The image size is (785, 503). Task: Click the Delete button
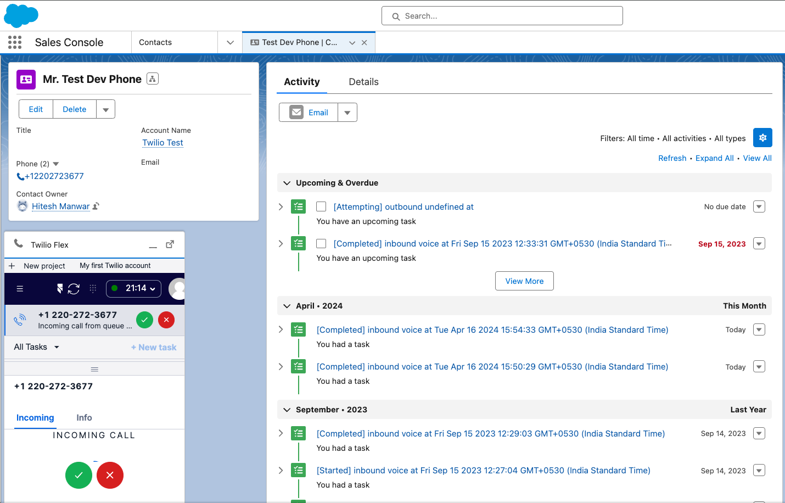tap(75, 109)
